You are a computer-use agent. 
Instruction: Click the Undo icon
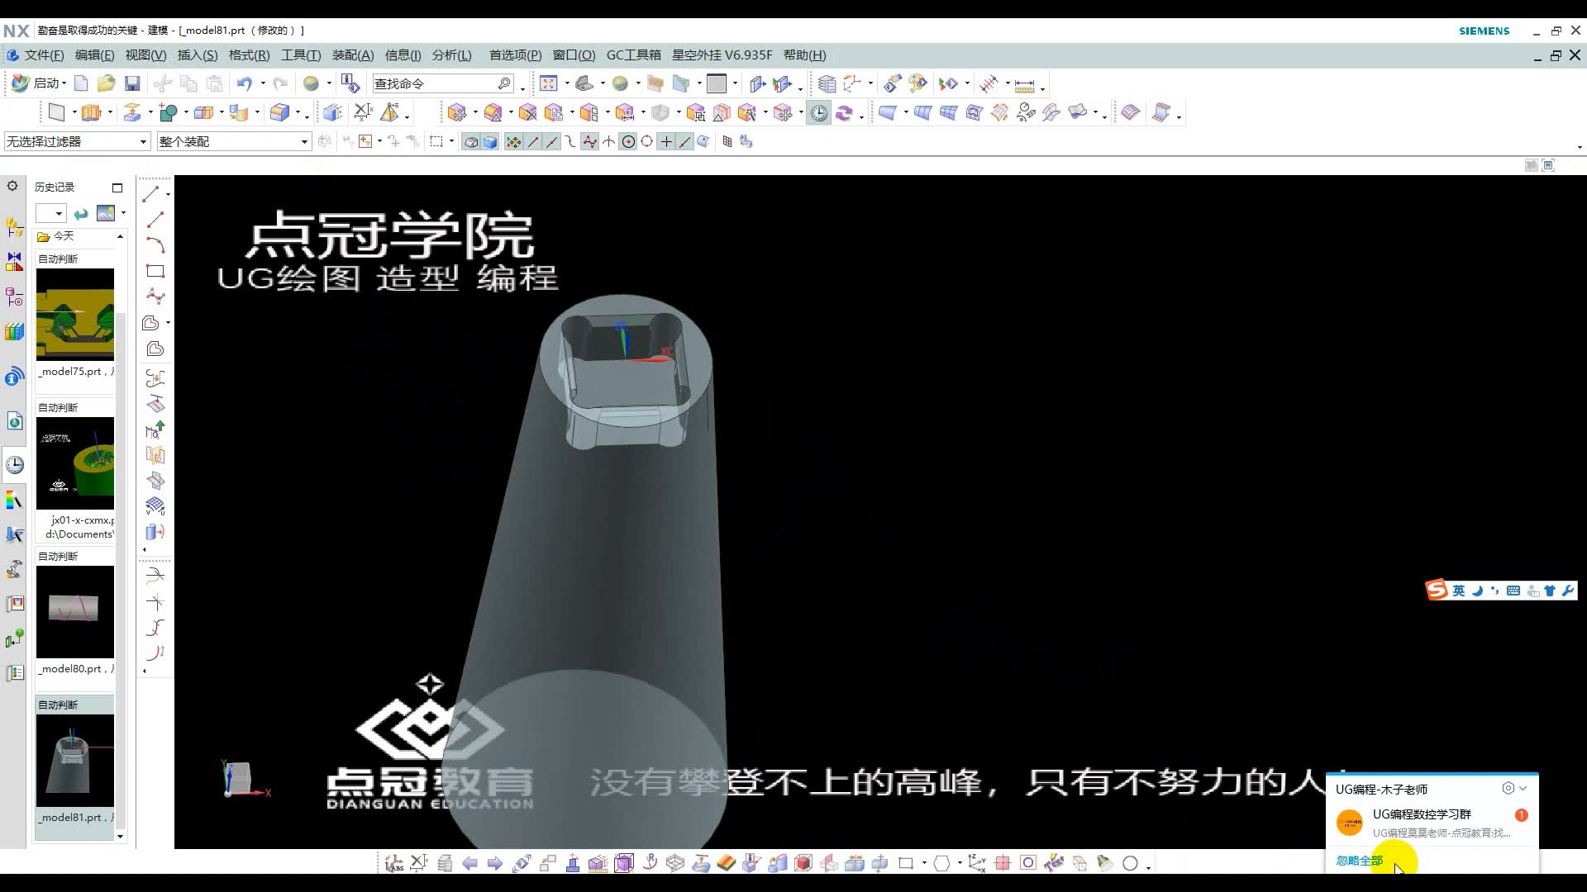(x=245, y=83)
